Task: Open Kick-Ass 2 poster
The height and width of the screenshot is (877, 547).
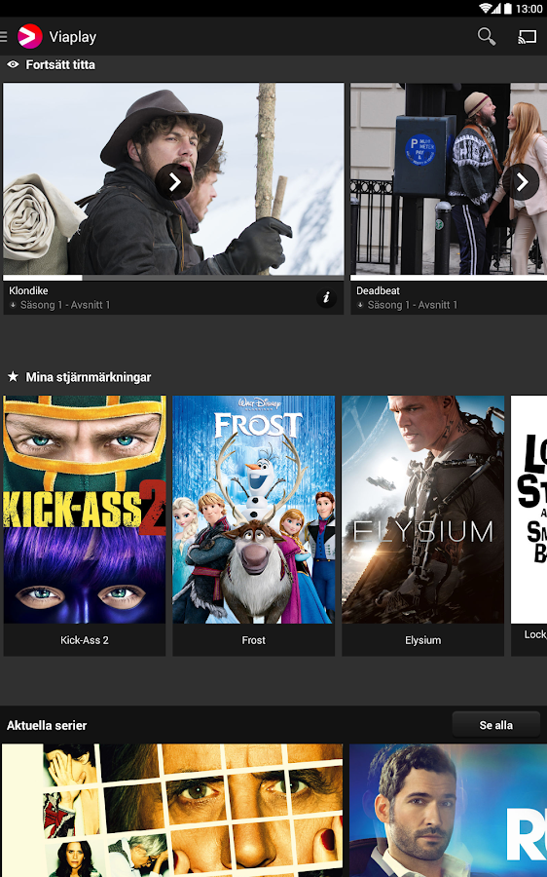Action: [x=85, y=510]
